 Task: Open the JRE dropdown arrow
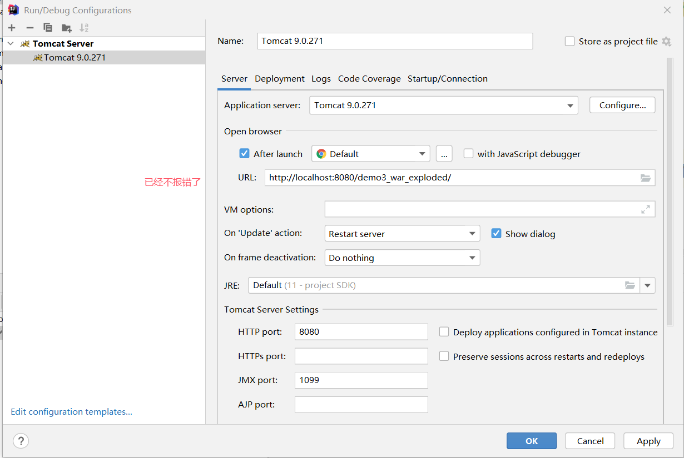click(x=647, y=285)
